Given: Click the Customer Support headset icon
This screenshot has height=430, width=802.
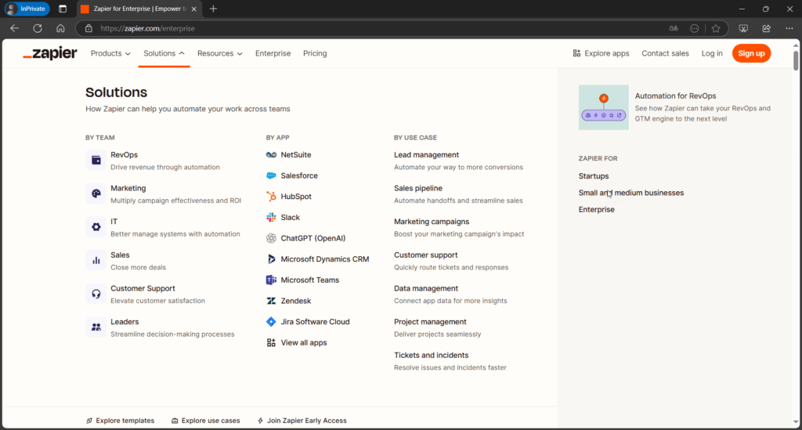Looking at the screenshot, I should (96, 294).
